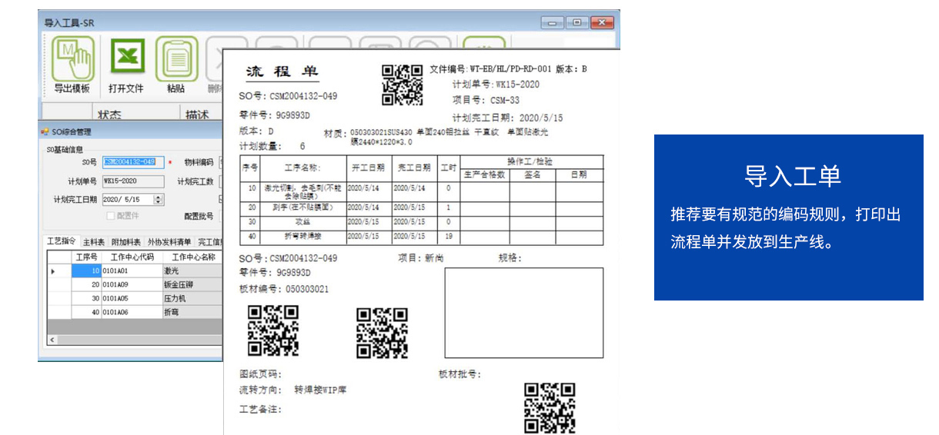Click the empty drawing box under 规格
Screen dimensions: 939x435
click(523, 313)
